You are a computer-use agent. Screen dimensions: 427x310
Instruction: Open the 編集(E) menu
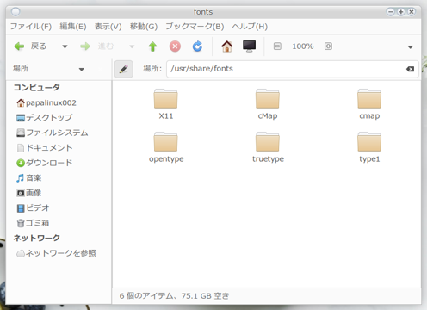tap(73, 27)
